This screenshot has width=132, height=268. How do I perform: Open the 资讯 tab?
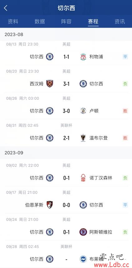[120, 21]
